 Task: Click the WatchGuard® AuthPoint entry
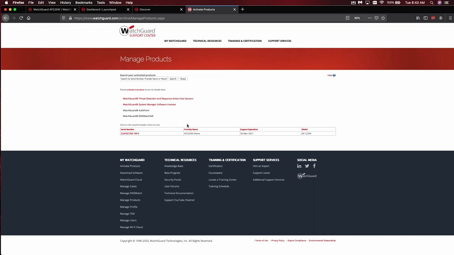pyautogui.click(x=136, y=110)
